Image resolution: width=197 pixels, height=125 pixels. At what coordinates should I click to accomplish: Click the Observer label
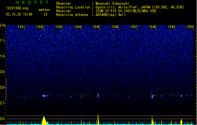coord(64,3)
